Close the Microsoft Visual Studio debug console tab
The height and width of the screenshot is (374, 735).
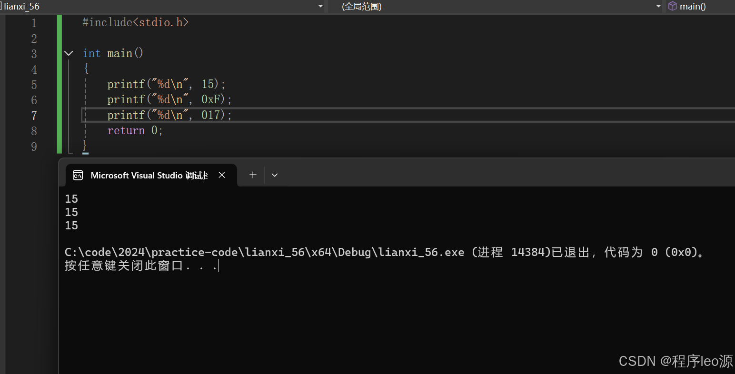[222, 175]
